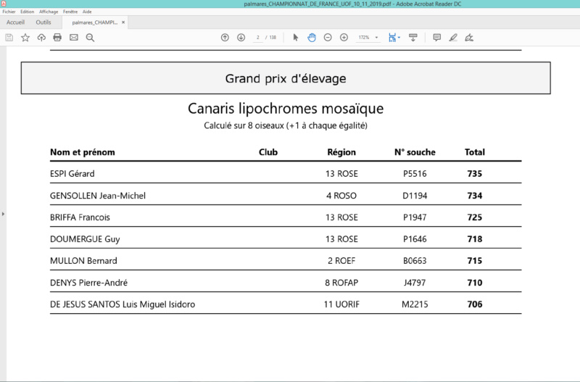Close the palmares_CHAMPI... document tab
The height and width of the screenshot is (382, 580).
pyautogui.click(x=123, y=22)
